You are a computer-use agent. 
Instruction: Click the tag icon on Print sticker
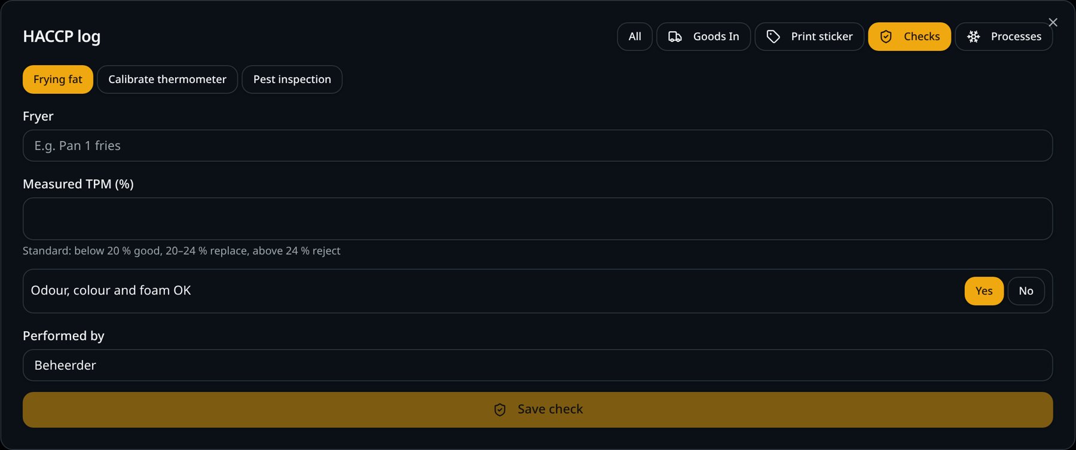point(773,36)
